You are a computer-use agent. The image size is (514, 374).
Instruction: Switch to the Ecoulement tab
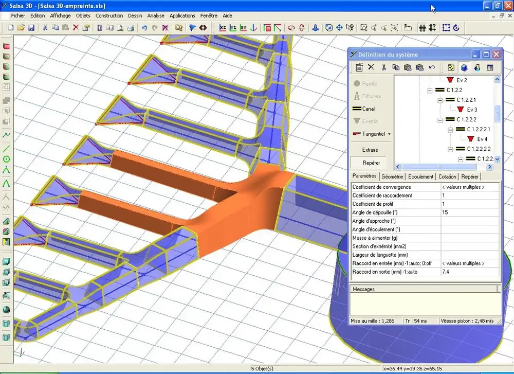pyautogui.click(x=420, y=176)
